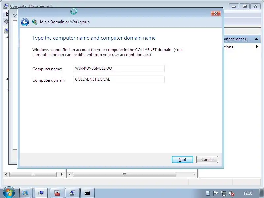Click the COLLABNET domain explanation text
Screen dimensions: 264x198
point(108,52)
